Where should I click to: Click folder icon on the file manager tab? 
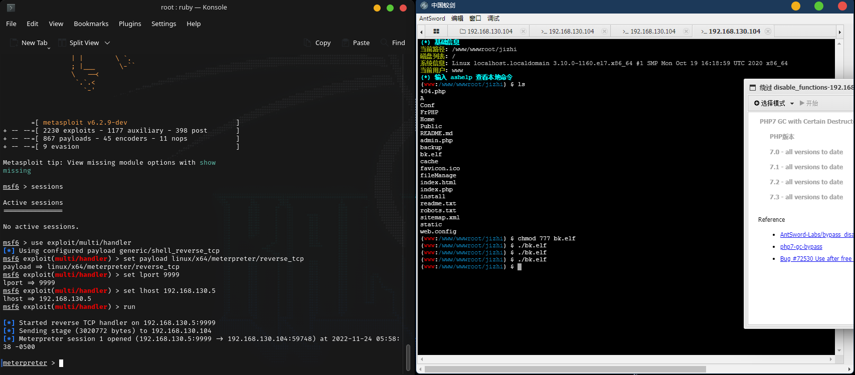point(463,31)
